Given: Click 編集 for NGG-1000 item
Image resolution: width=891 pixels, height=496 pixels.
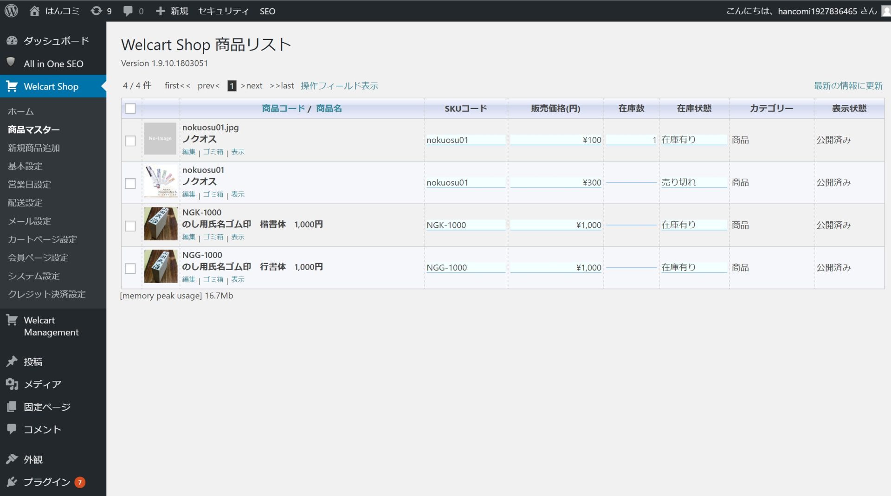Looking at the screenshot, I should 189,280.
